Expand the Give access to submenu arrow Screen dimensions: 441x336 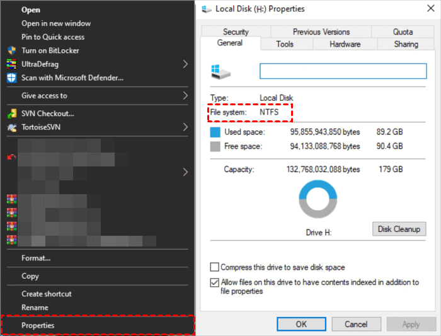pyautogui.click(x=185, y=96)
